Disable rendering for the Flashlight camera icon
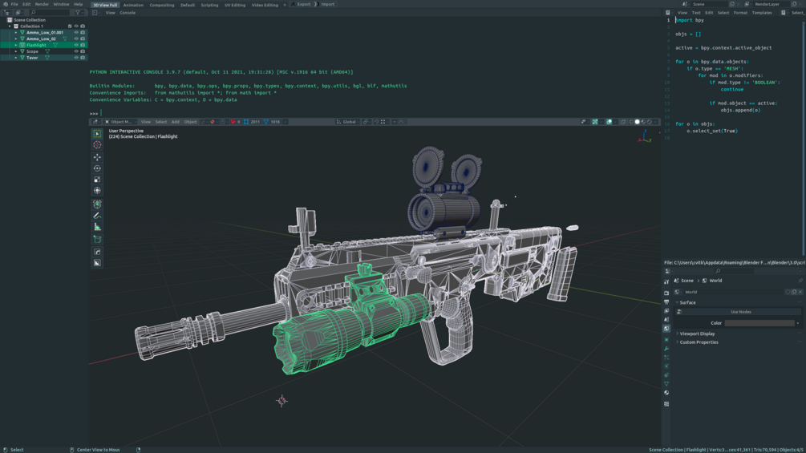806x453 pixels. 83,45
